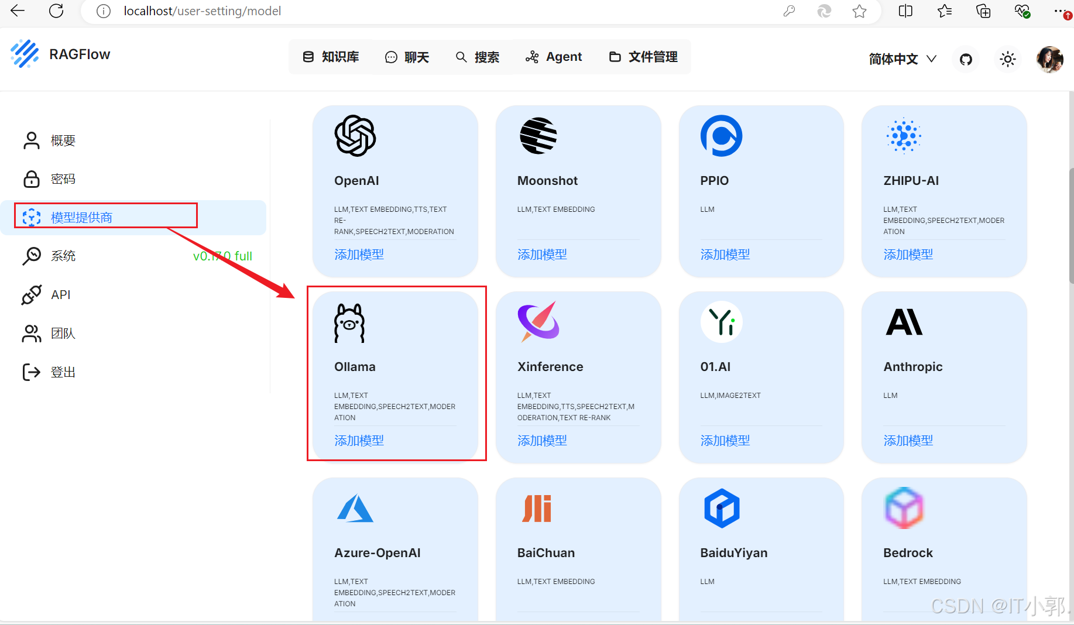Refresh the browser page
This screenshot has width=1074, height=625.
56,11
